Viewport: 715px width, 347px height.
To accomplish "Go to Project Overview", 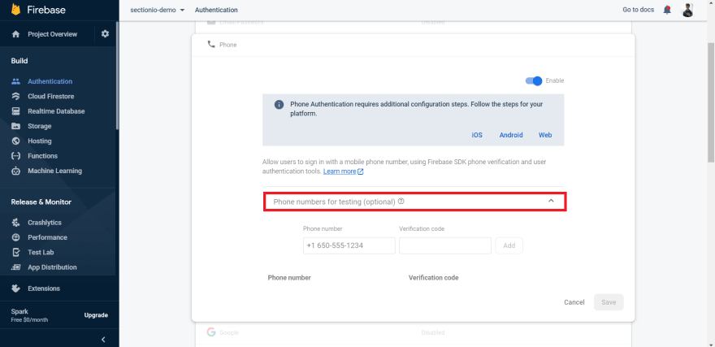I will tap(53, 34).
